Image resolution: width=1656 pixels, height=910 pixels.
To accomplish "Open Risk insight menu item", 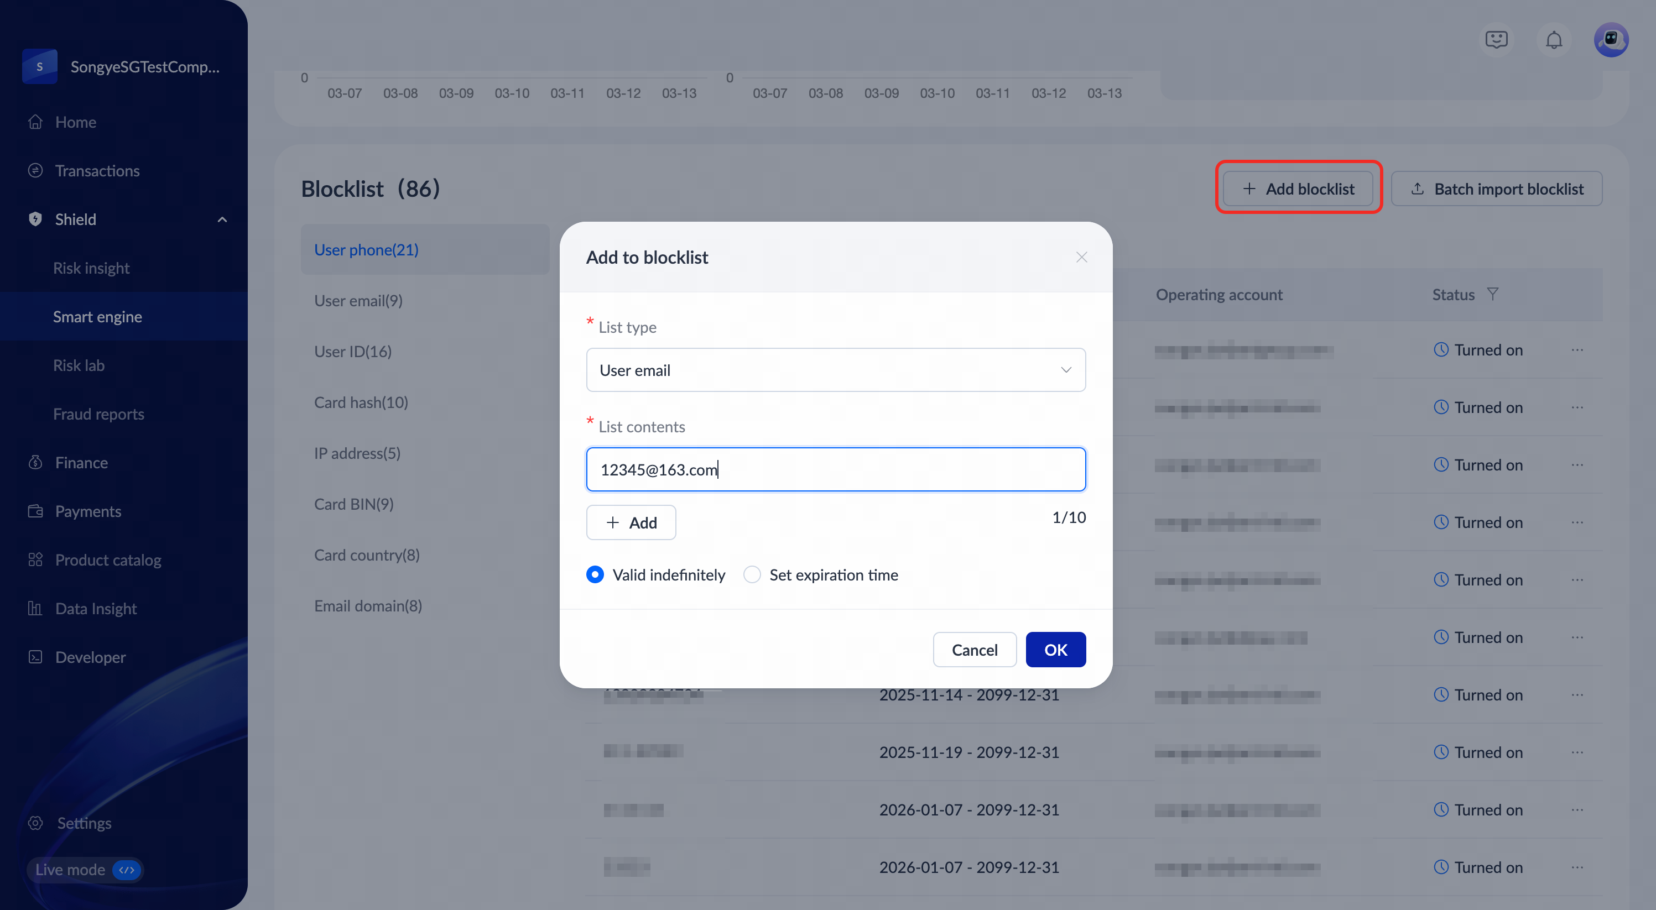I will click(91, 268).
